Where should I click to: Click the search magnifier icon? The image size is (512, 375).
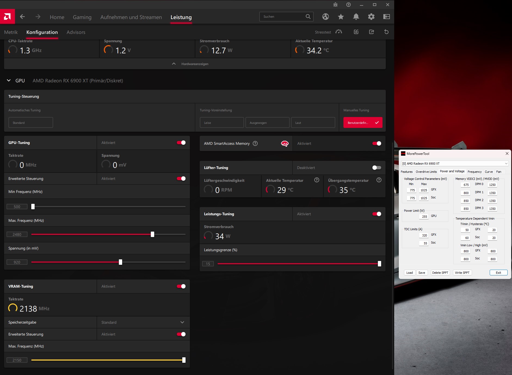(x=308, y=17)
